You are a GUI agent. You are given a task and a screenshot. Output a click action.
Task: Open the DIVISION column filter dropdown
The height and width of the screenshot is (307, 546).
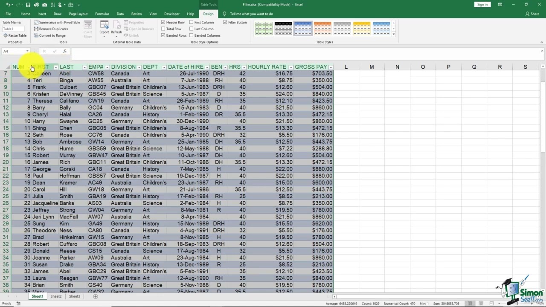tap(139, 67)
